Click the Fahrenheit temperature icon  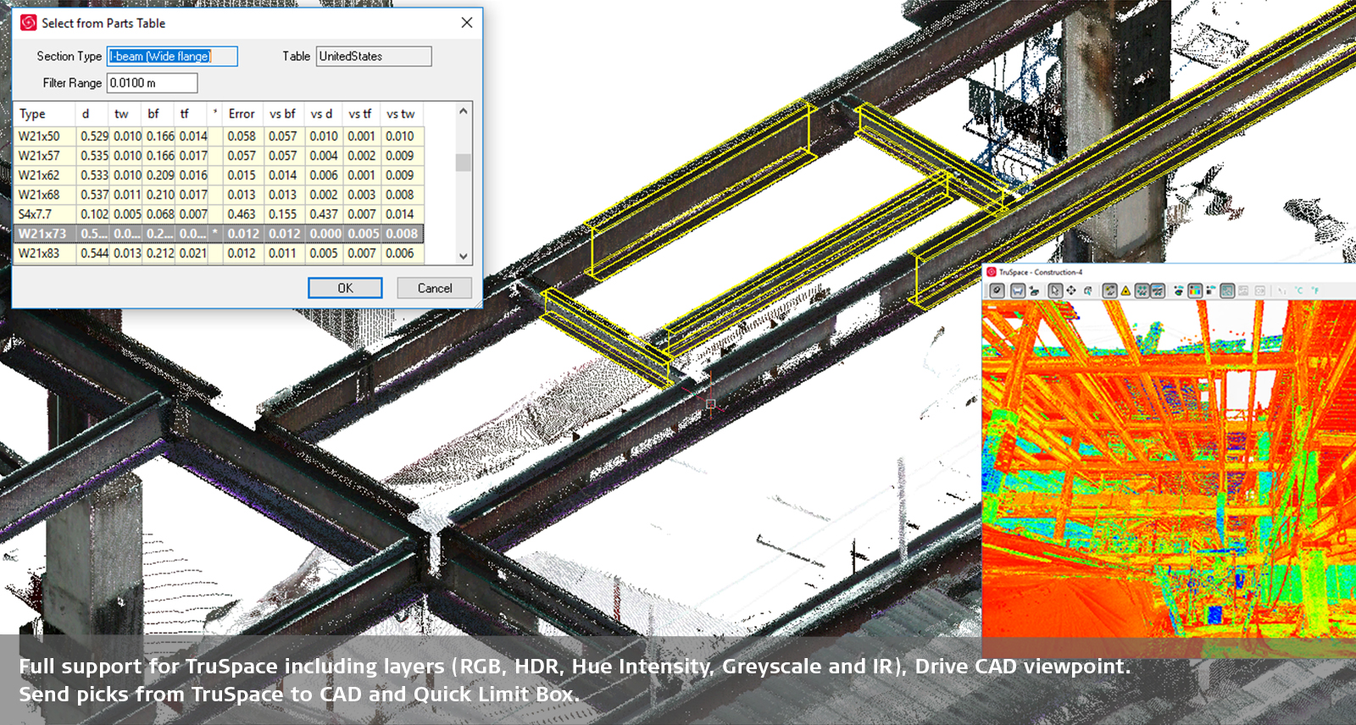click(1315, 291)
